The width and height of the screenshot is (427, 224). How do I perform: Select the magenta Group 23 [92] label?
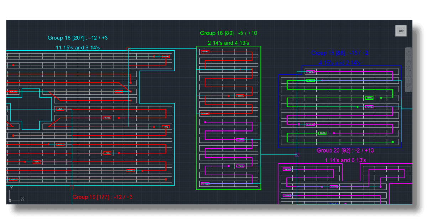click(346, 150)
